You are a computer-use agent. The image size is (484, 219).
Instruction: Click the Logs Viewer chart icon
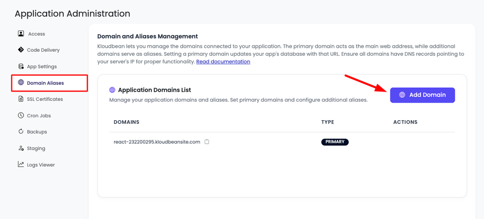tap(21, 165)
